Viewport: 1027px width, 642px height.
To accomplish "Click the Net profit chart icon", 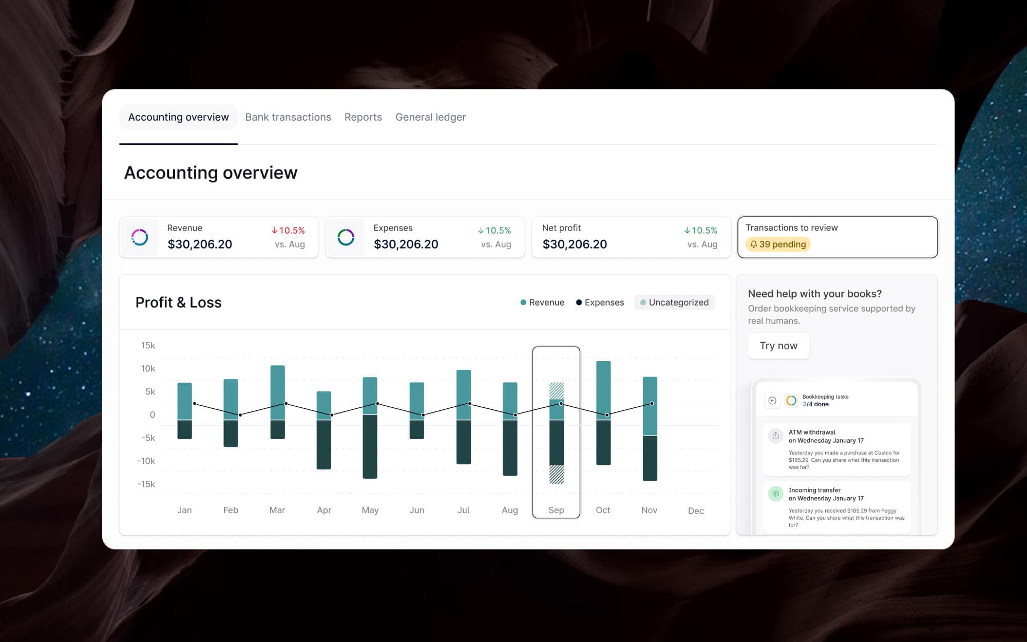I will pyautogui.click(x=551, y=237).
